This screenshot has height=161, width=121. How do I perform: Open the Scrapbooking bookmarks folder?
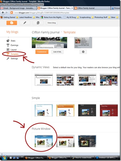pos(84,17)
